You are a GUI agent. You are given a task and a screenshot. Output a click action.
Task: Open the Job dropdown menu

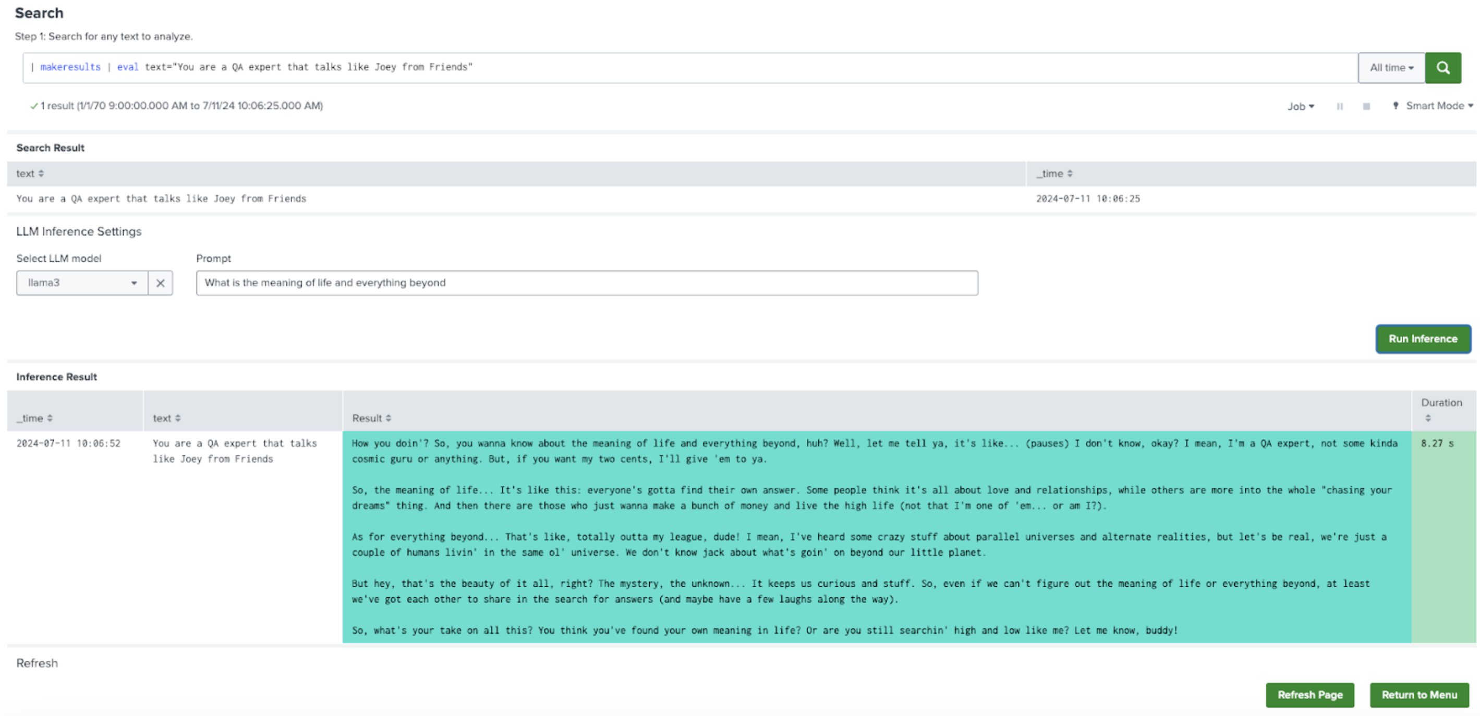[x=1300, y=106]
